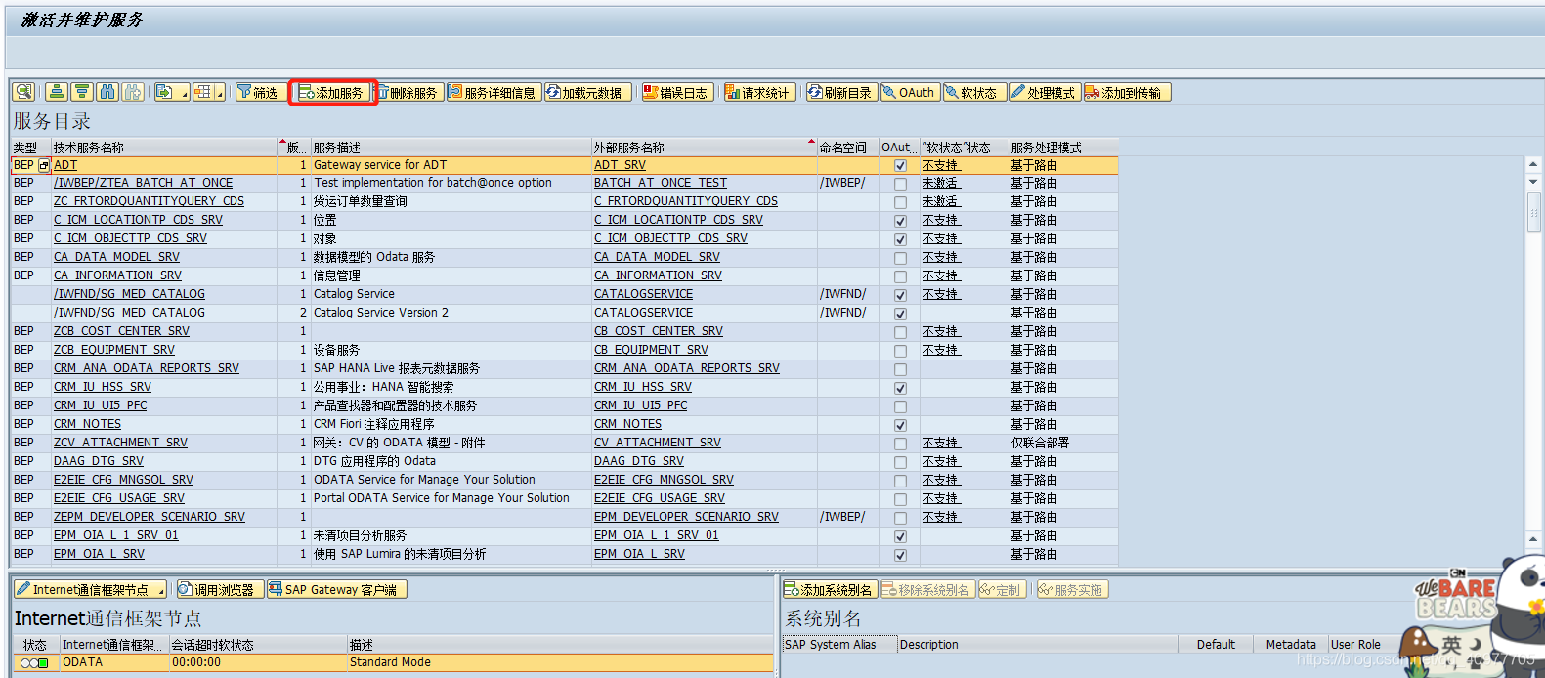Click the 定制 customizing button
The height and width of the screenshot is (678, 1545).
[1003, 589]
